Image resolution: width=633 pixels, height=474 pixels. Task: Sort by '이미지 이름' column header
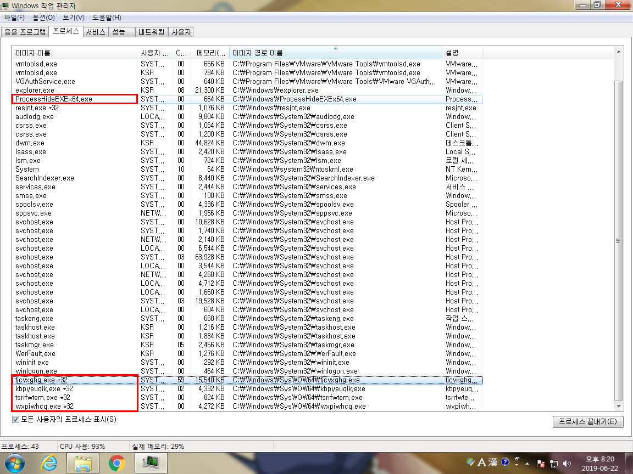(x=74, y=53)
